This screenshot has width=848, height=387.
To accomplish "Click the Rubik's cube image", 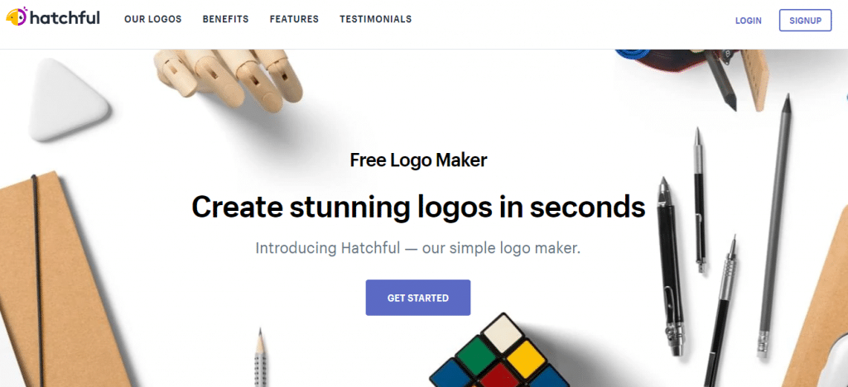I will point(500,354).
